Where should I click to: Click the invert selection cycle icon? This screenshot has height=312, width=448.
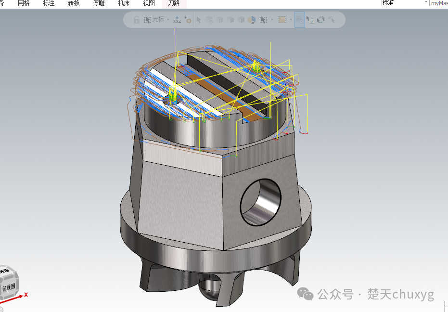pyautogui.click(x=321, y=20)
